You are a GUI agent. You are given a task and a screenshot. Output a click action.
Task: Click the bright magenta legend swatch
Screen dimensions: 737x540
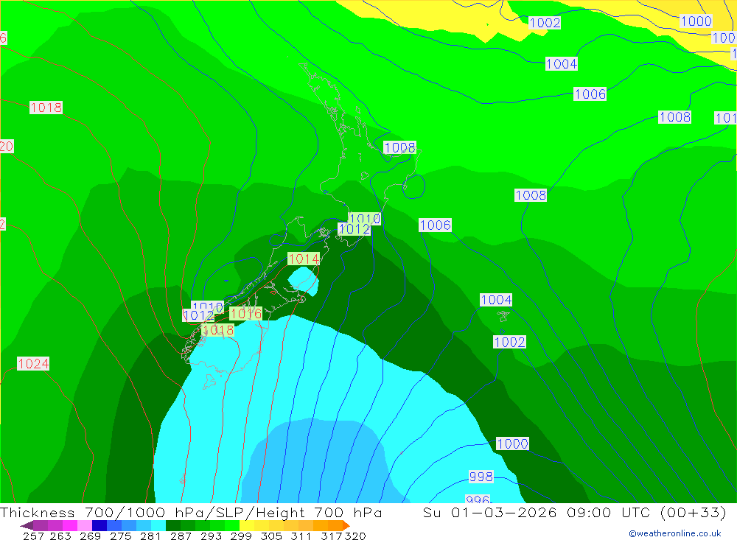pos(69,525)
